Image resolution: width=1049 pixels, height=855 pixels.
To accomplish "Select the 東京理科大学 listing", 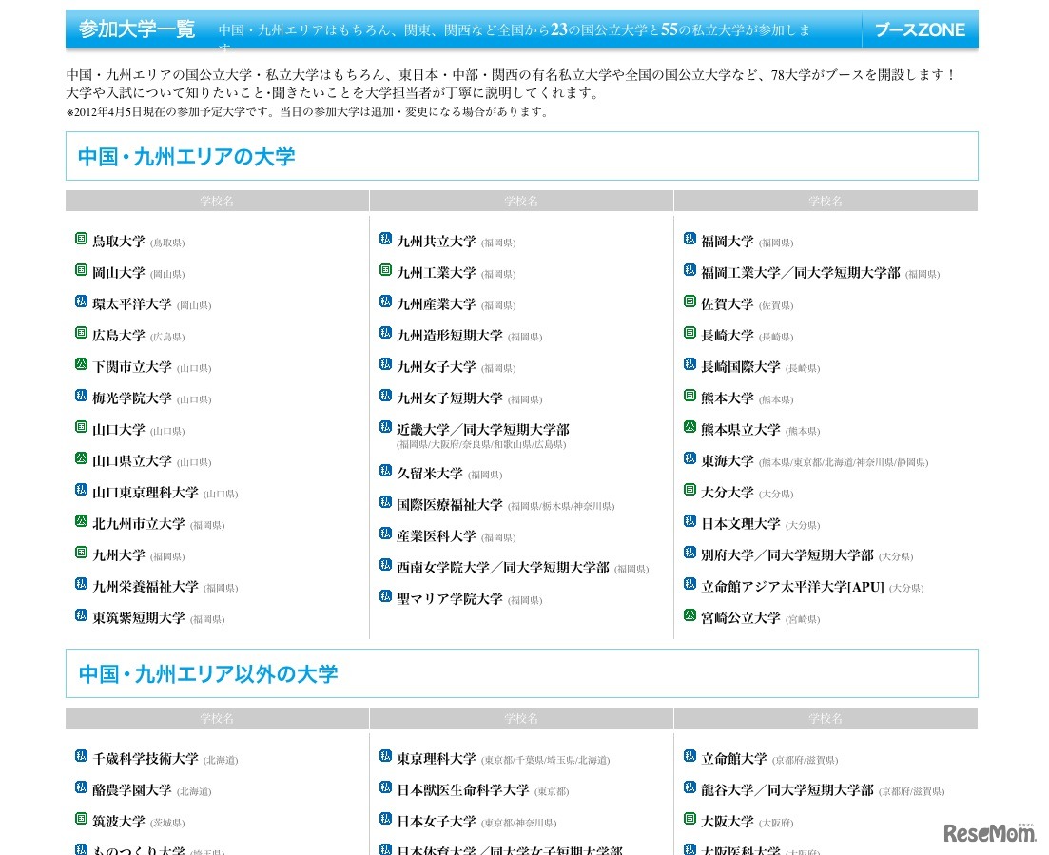I will (437, 757).
